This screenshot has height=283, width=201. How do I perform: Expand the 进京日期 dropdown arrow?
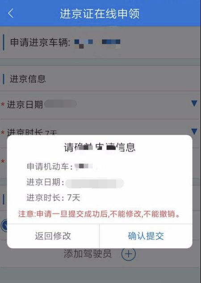[194, 104]
